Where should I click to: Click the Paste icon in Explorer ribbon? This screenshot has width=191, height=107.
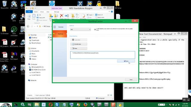(34, 17)
